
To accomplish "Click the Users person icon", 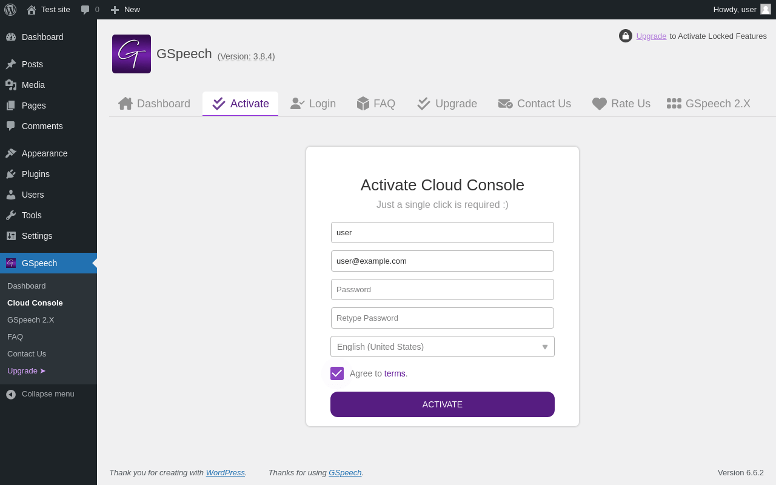I will coord(11,195).
